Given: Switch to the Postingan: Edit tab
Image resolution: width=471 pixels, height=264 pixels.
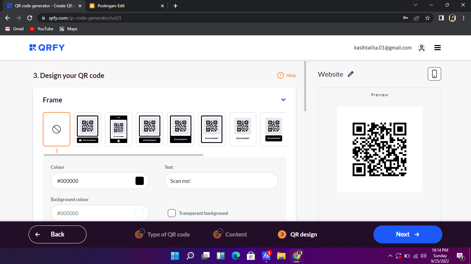Looking at the screenshot, I should (127, 6).
